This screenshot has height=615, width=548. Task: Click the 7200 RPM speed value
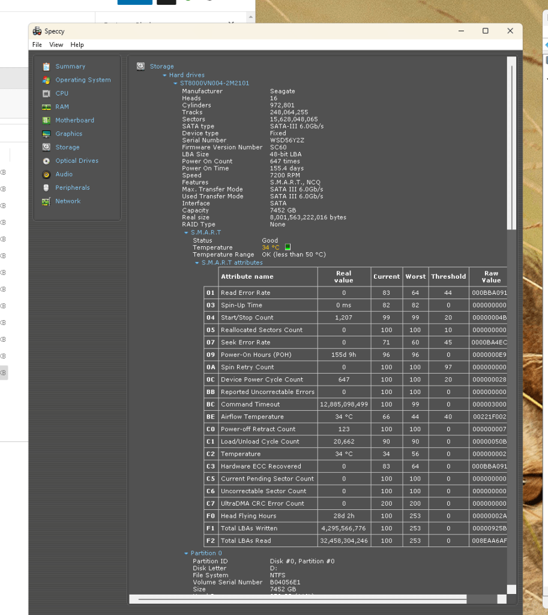tap(285, 175)
